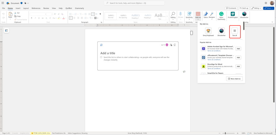Open the References tab

click(36, 8)
